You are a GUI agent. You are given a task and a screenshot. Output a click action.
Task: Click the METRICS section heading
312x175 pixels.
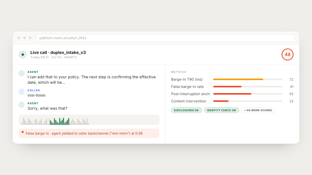click(x=179, y=72)
